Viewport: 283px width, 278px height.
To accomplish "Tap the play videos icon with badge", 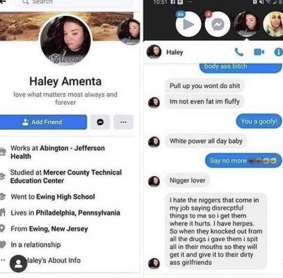I will 188,24.
